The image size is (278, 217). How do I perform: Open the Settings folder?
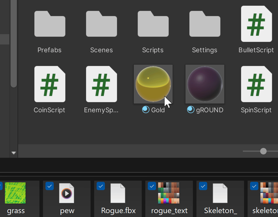205,24
